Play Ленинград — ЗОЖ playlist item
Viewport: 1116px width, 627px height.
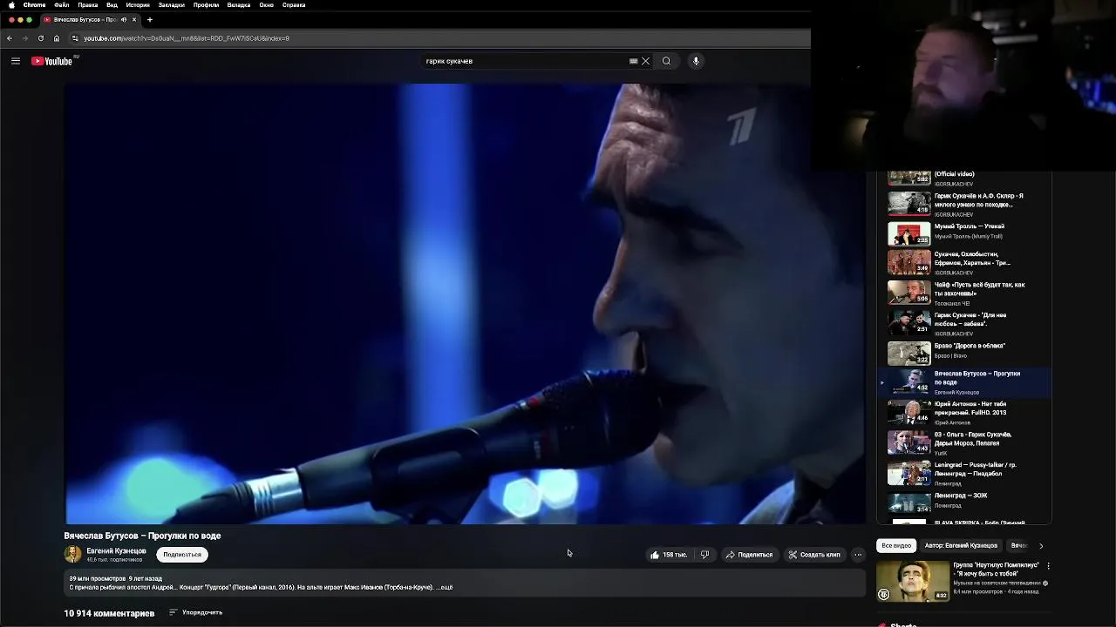[963, 501]
